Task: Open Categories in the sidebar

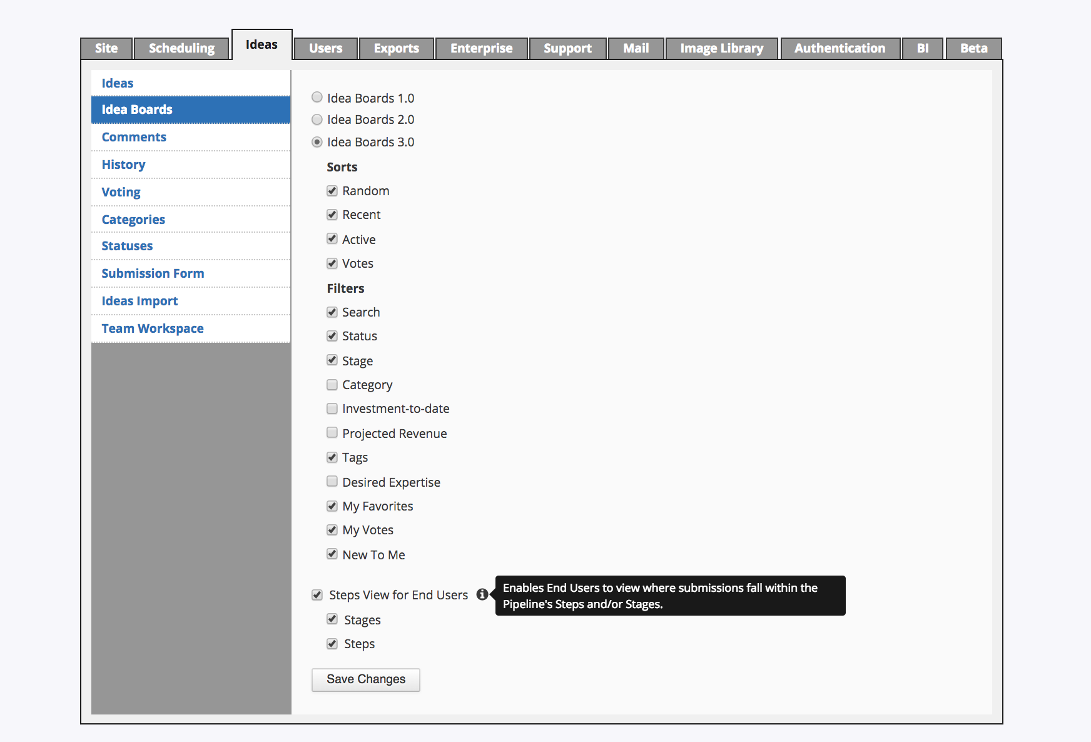Action: (191, 219)
